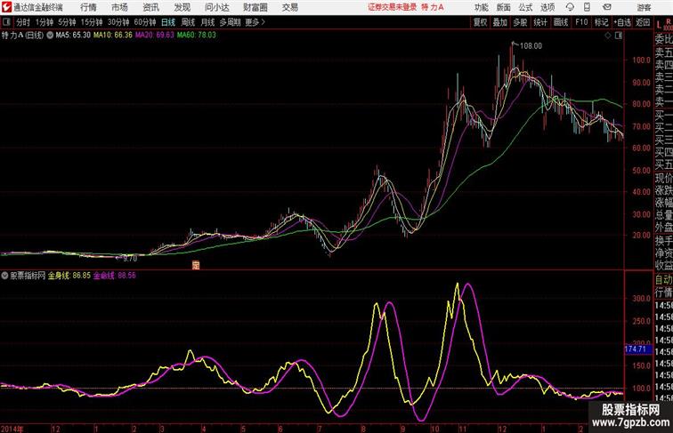Click the MA20: 69.63 value label

[x=155, y=36]
